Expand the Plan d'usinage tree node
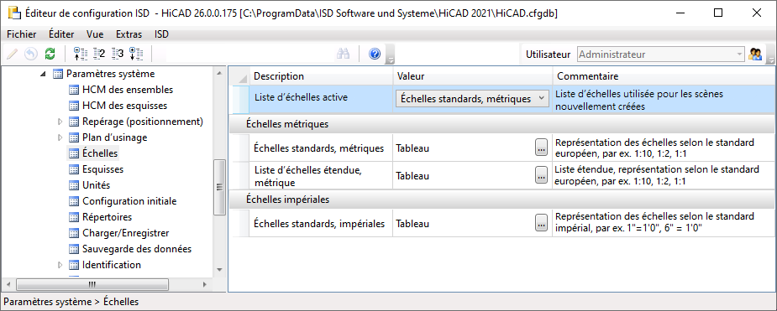The height and width of the screenshot is (311, 777). coord(60,137)
